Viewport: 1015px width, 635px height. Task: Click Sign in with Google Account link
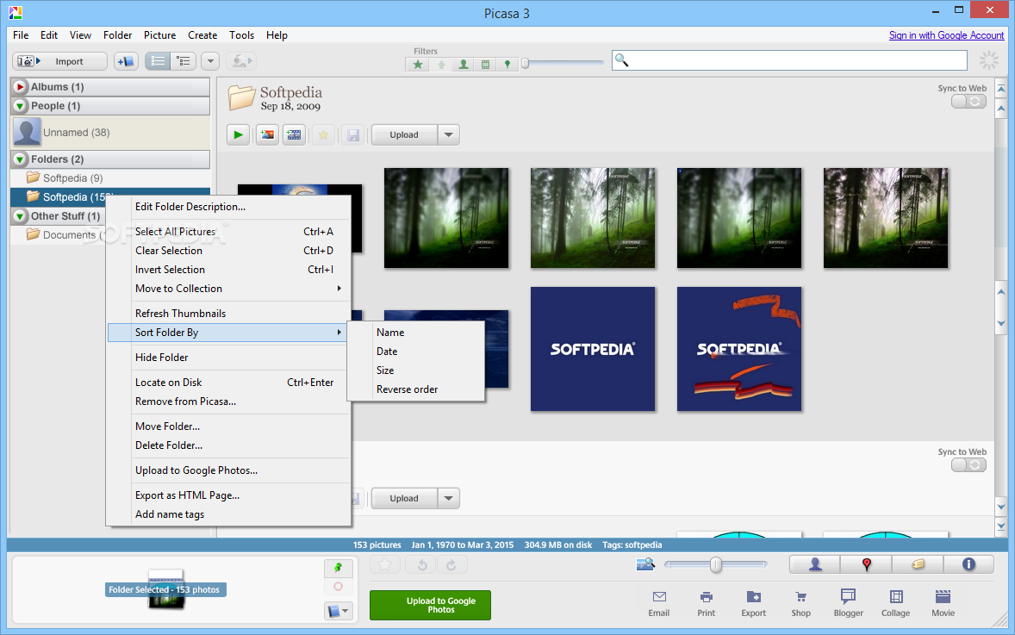946,35
